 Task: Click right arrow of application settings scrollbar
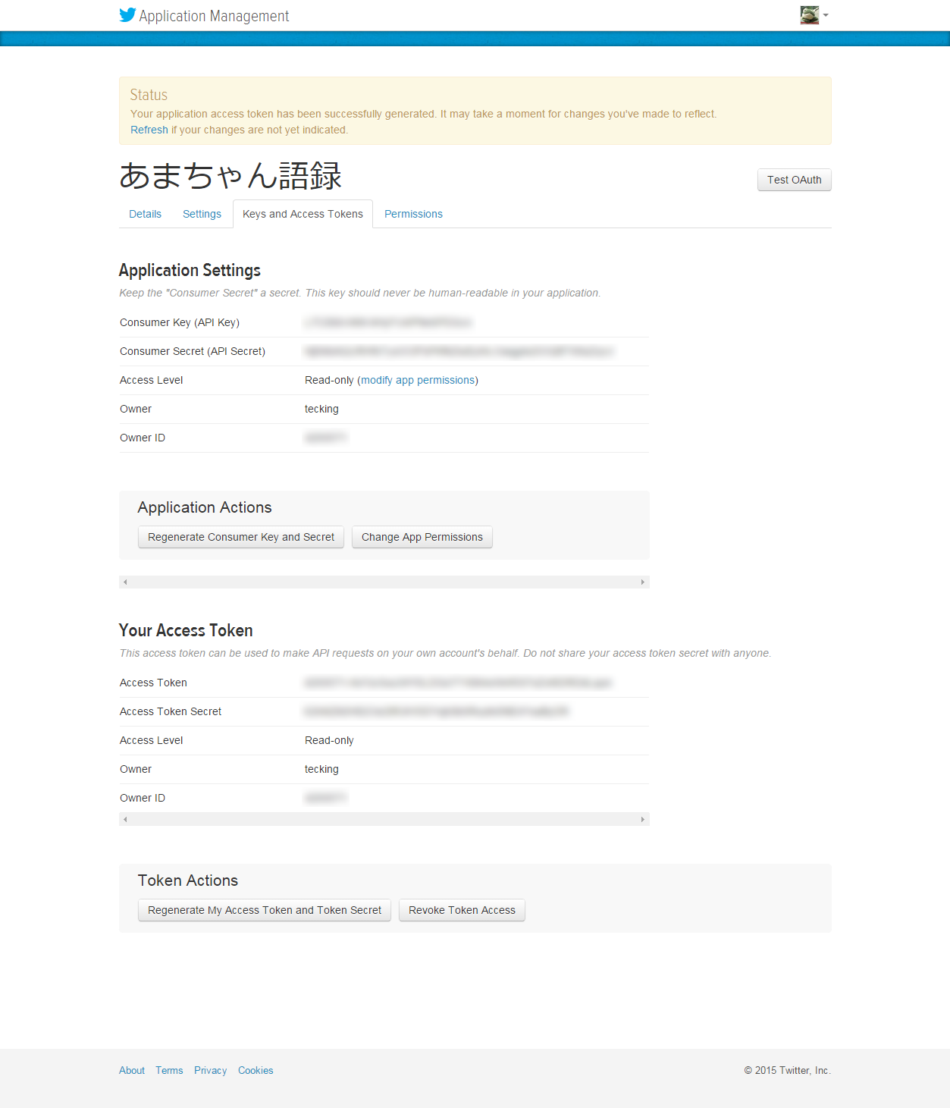[643, 582]
